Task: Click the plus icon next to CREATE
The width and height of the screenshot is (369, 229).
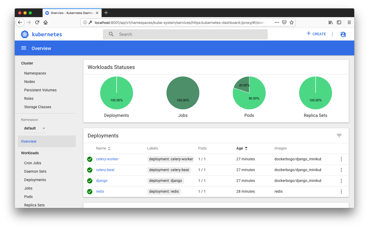Action: [x=309, y=33]
